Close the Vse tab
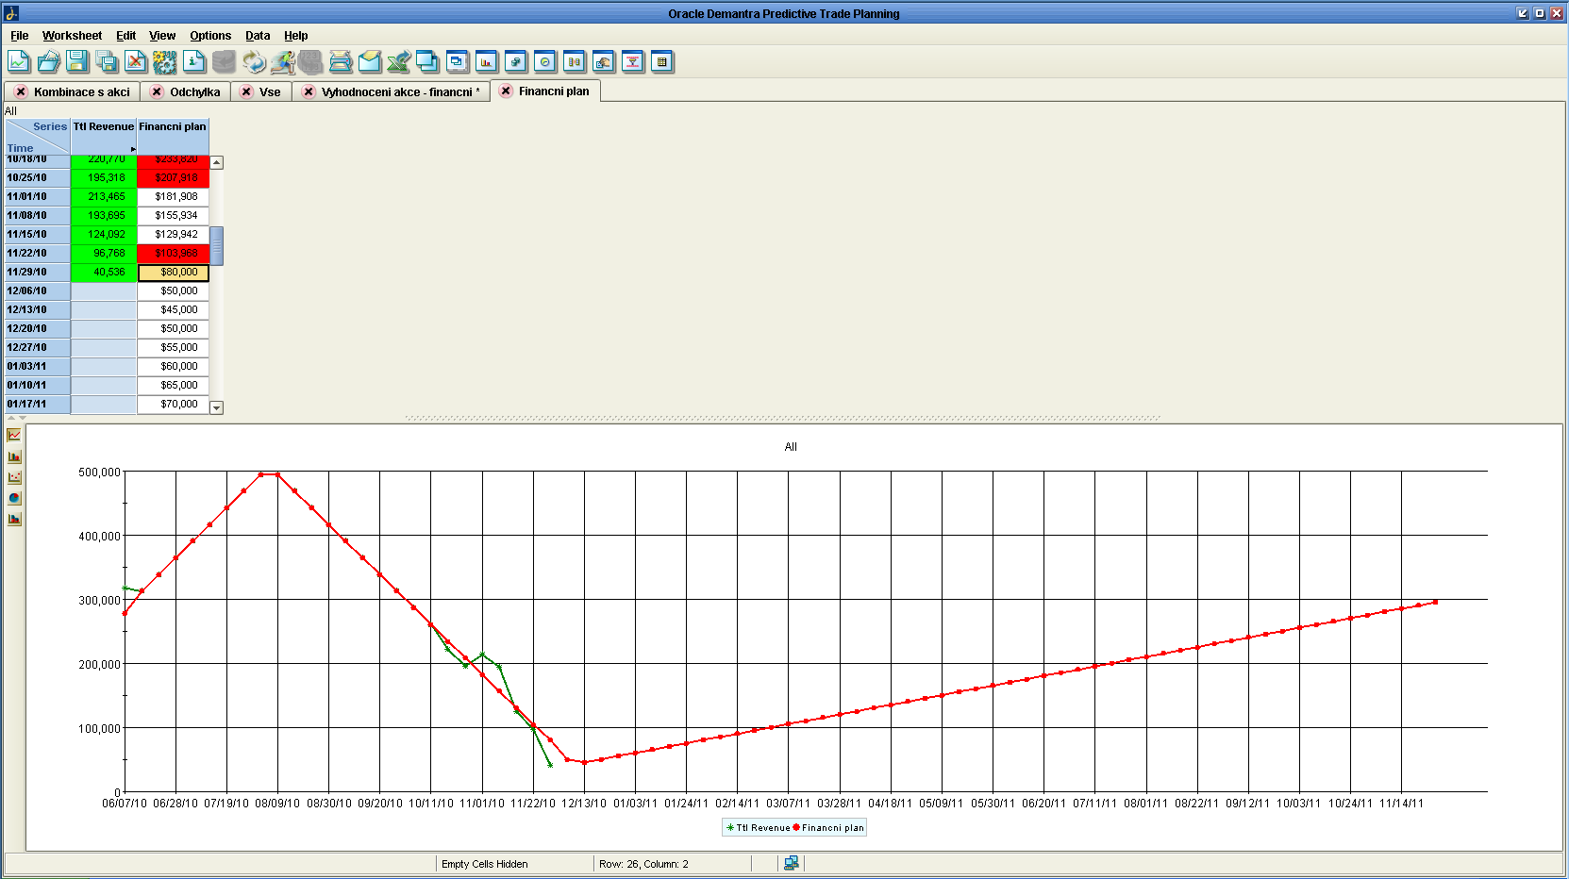The height and width of the screenshot is (879, 1569). [x=246, y=91]
